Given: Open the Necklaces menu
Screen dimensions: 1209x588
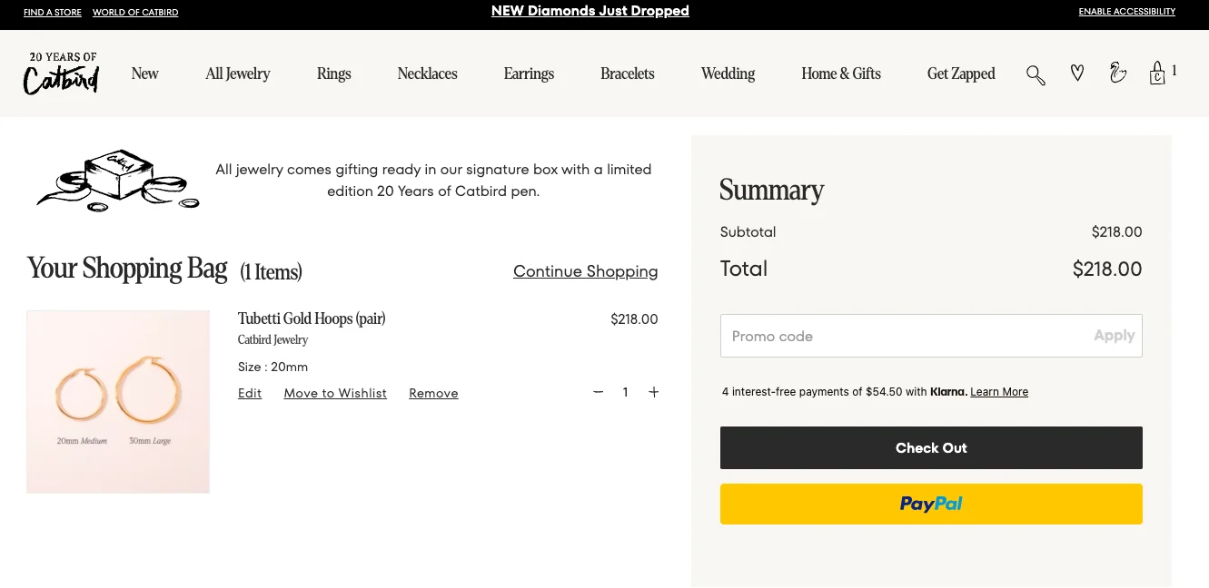Looking at the screenshot, I should click(x=427, y=73).
